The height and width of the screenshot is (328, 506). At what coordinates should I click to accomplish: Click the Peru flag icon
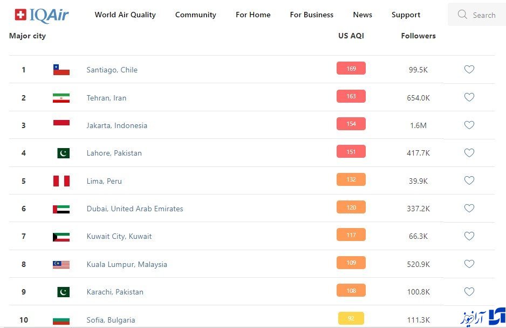(61, 181)
